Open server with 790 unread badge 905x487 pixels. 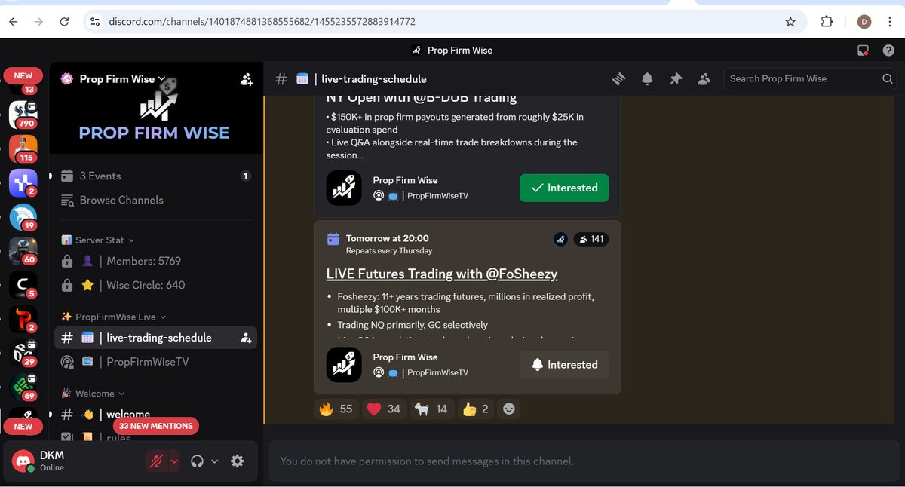point(23,115)
